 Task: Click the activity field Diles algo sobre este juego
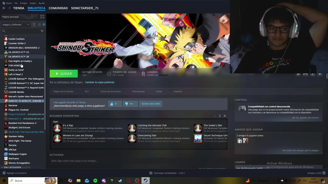click(x=74, y=161)
